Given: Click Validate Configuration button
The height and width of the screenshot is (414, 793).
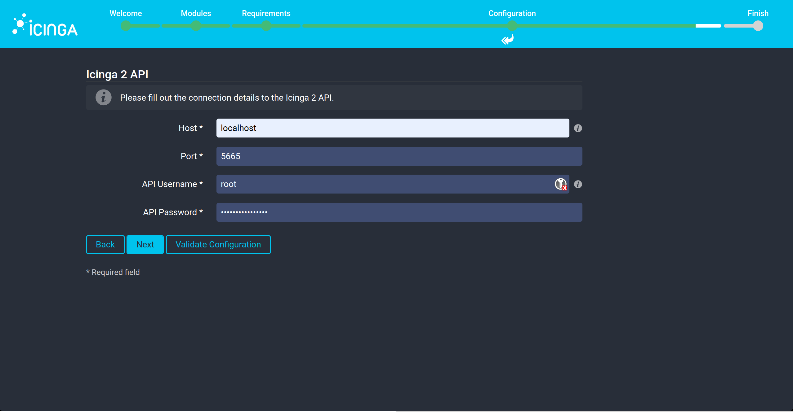Looking at the screenshot, I should pyautogui.click(x=218, y=245).
